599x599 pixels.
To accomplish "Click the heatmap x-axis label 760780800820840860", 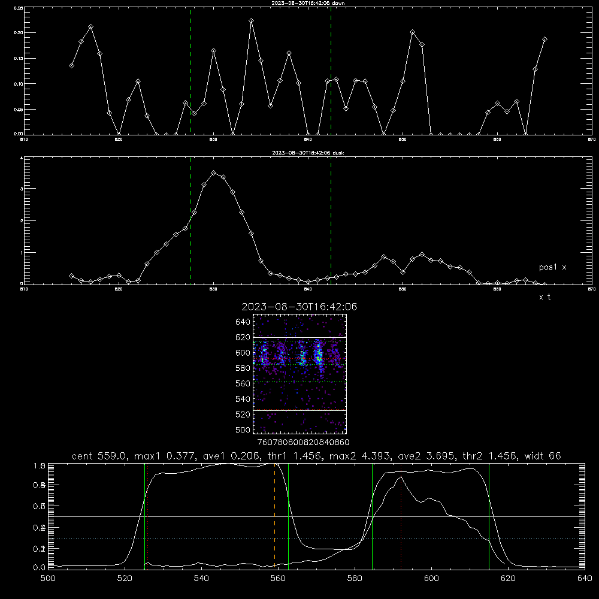I will point(303,442).
